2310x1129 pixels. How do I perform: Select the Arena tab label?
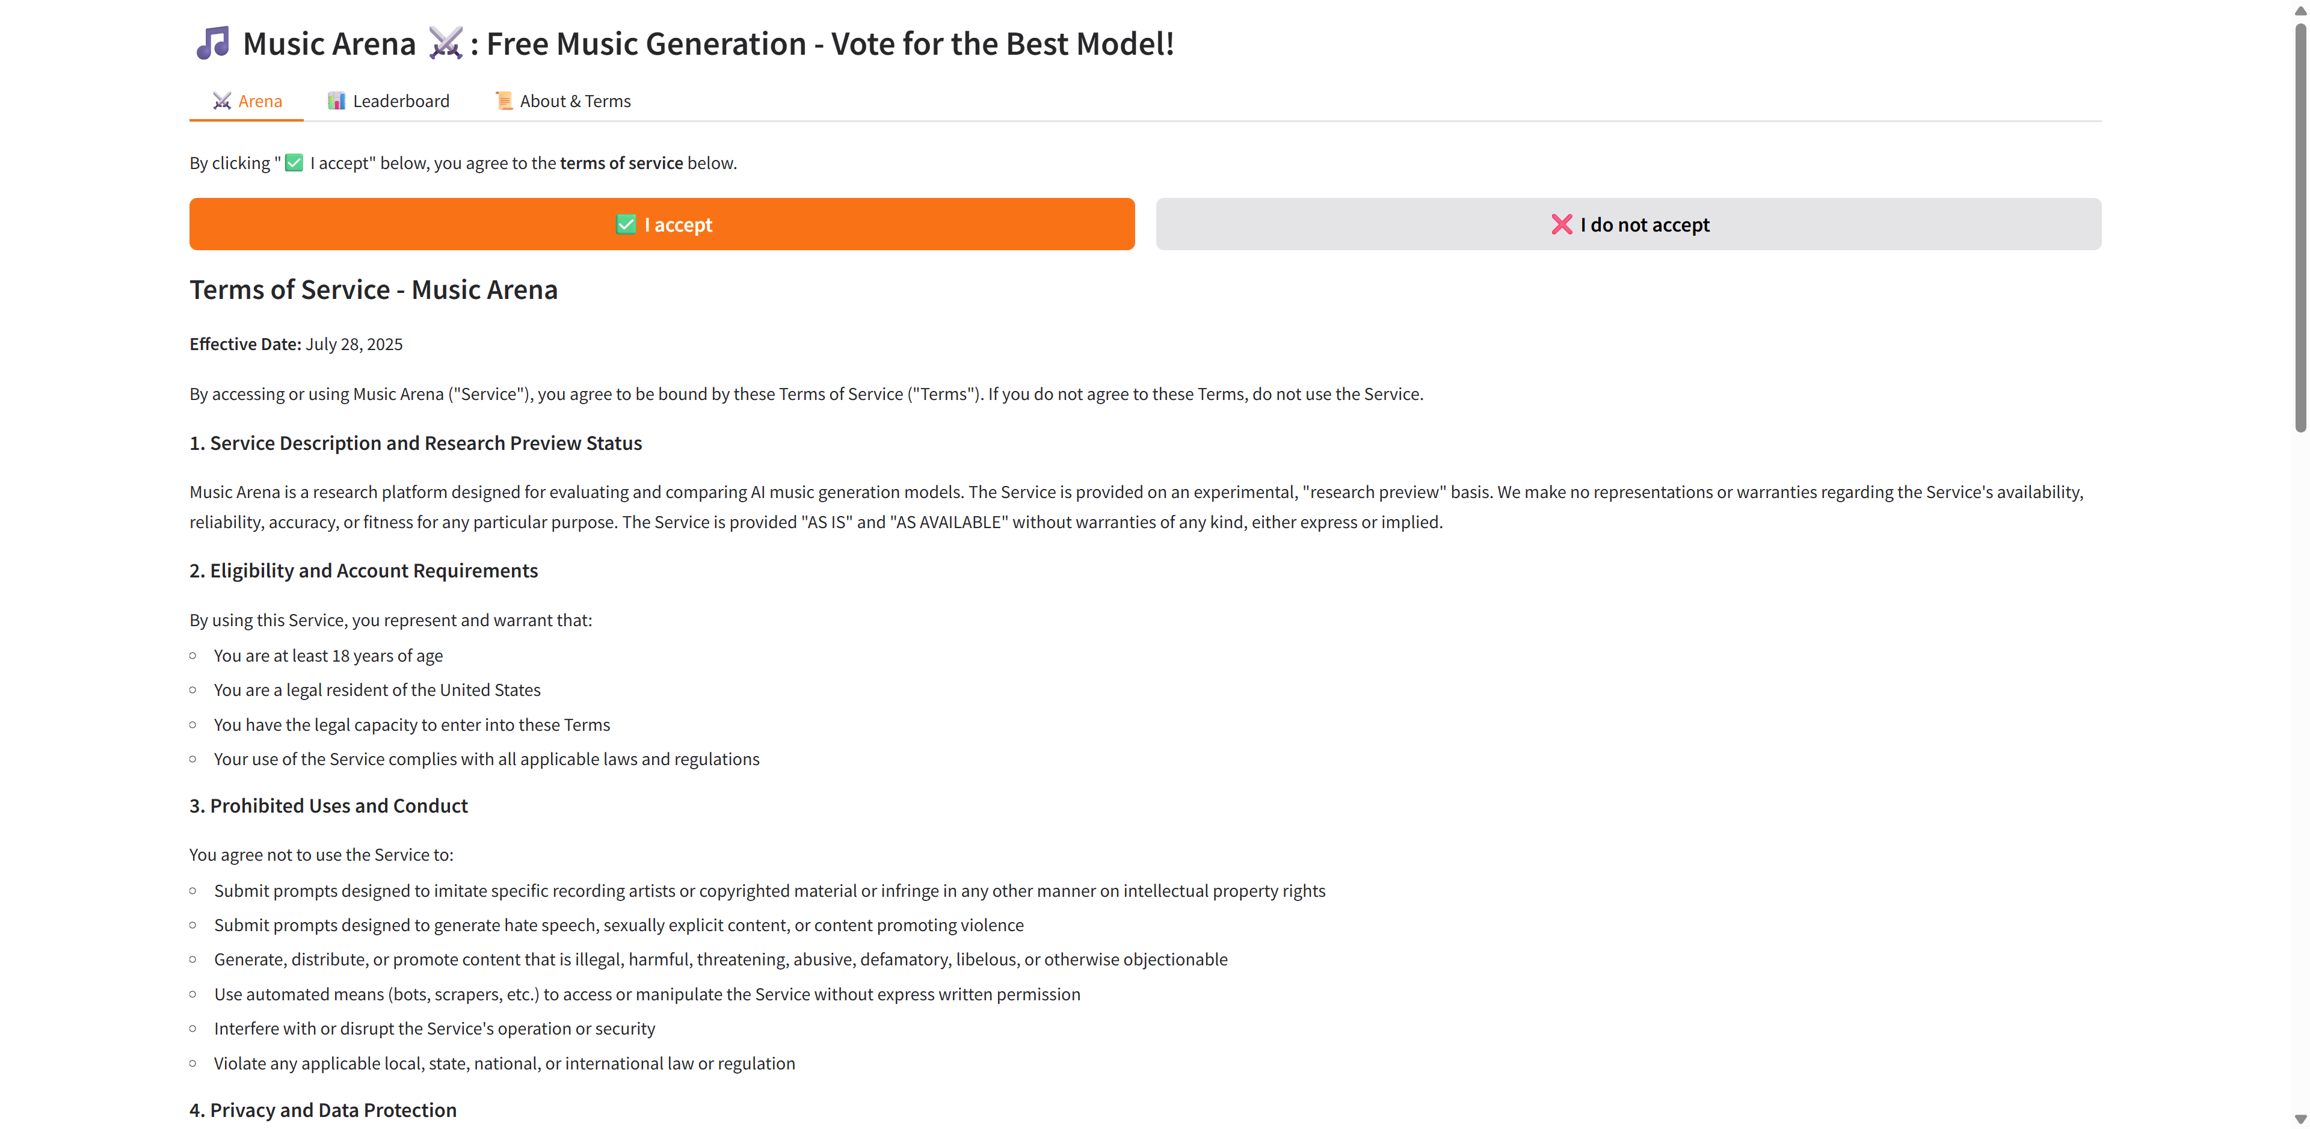260,100
